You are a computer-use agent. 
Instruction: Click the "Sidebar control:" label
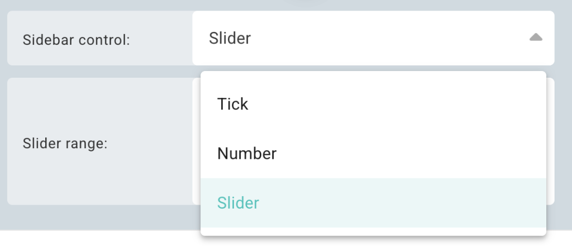click(x=77, y=40)
